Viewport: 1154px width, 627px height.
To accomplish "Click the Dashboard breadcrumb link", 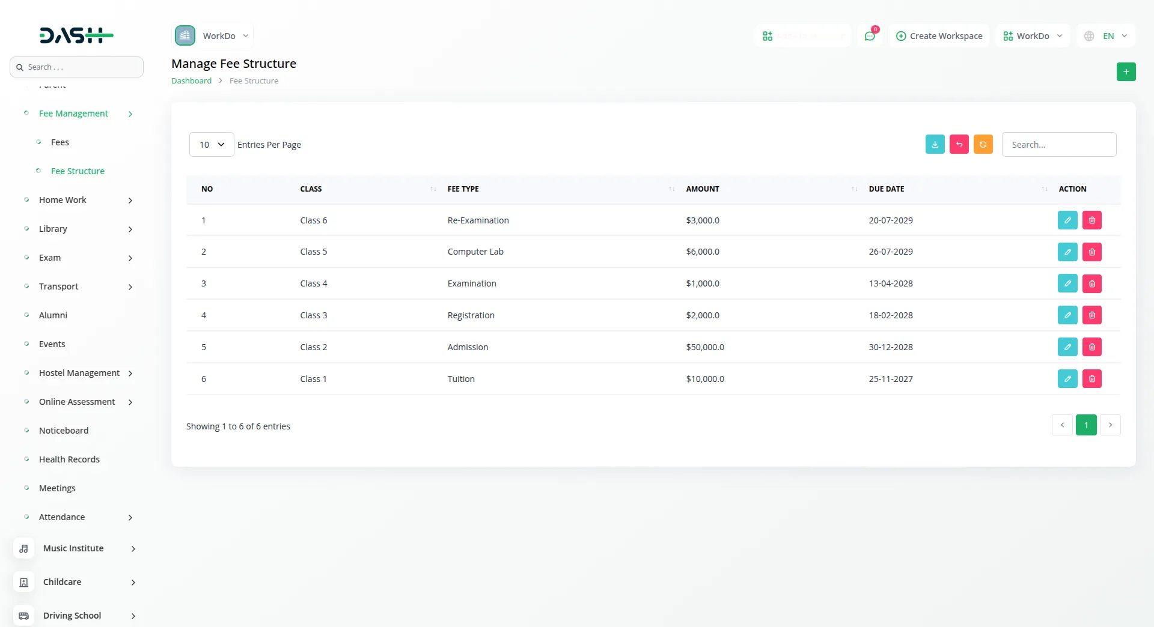I will [x=191, y=80].
